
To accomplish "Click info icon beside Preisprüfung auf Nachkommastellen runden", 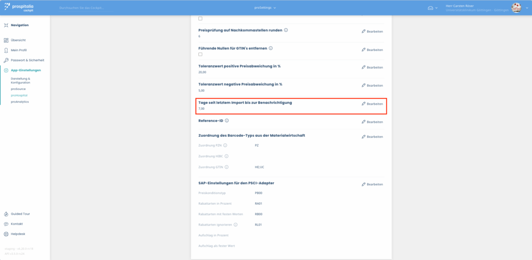I will click(x=286, y=30).
